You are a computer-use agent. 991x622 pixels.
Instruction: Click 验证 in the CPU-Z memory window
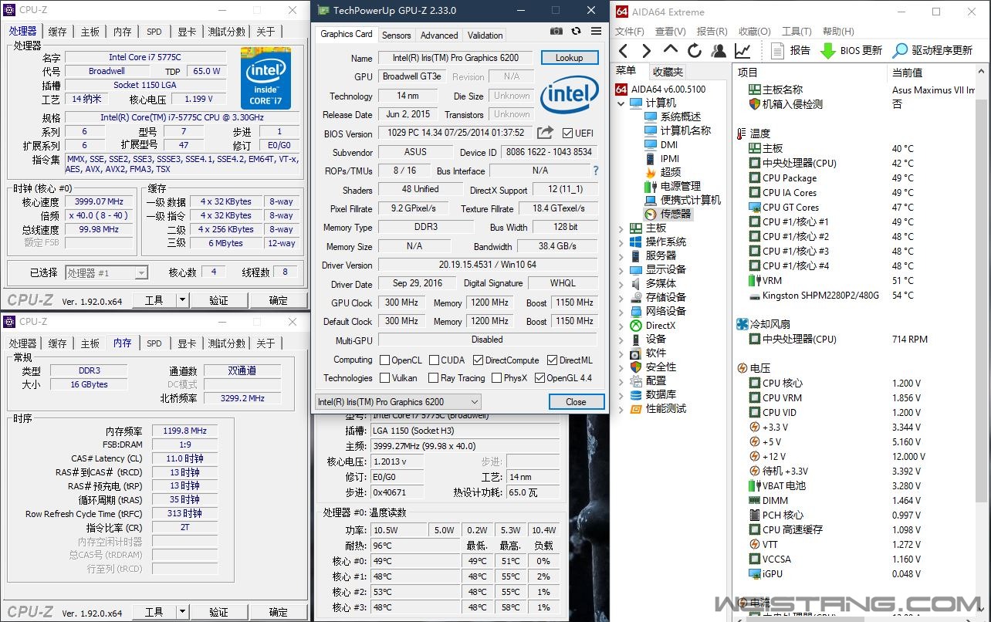(218, 612)
